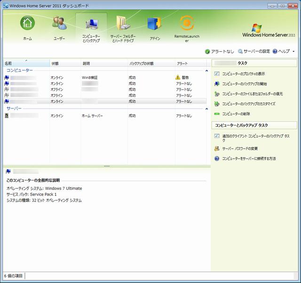
Task: Click コンピューターのバックアップのカスタマイズ link
Action: point(249,104)
